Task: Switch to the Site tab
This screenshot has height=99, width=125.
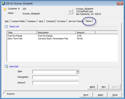Action: [x=7, y=21]
